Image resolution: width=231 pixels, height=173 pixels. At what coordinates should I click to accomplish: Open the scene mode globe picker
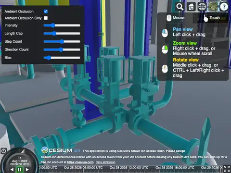tap(202, 7)
